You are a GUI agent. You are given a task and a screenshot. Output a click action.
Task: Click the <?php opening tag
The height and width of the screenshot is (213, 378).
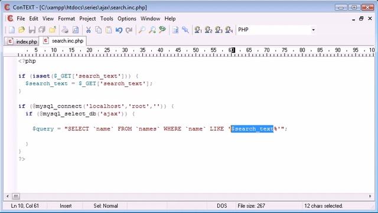click(27, 61)
